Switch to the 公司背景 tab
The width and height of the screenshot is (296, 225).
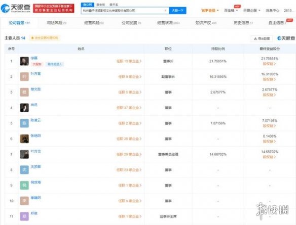(x=19, y=23)
